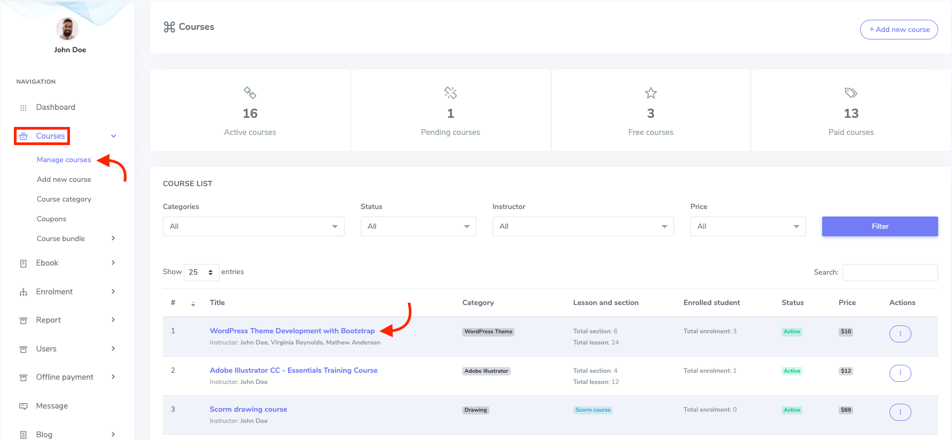Open actions menu for WordPress Theme course
The image size is (952, 440).
click(x=900, y=334)
